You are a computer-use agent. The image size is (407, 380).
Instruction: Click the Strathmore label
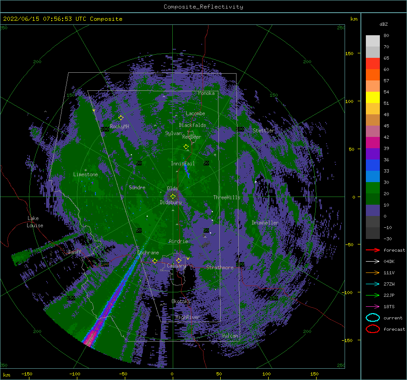coord(220,267)
